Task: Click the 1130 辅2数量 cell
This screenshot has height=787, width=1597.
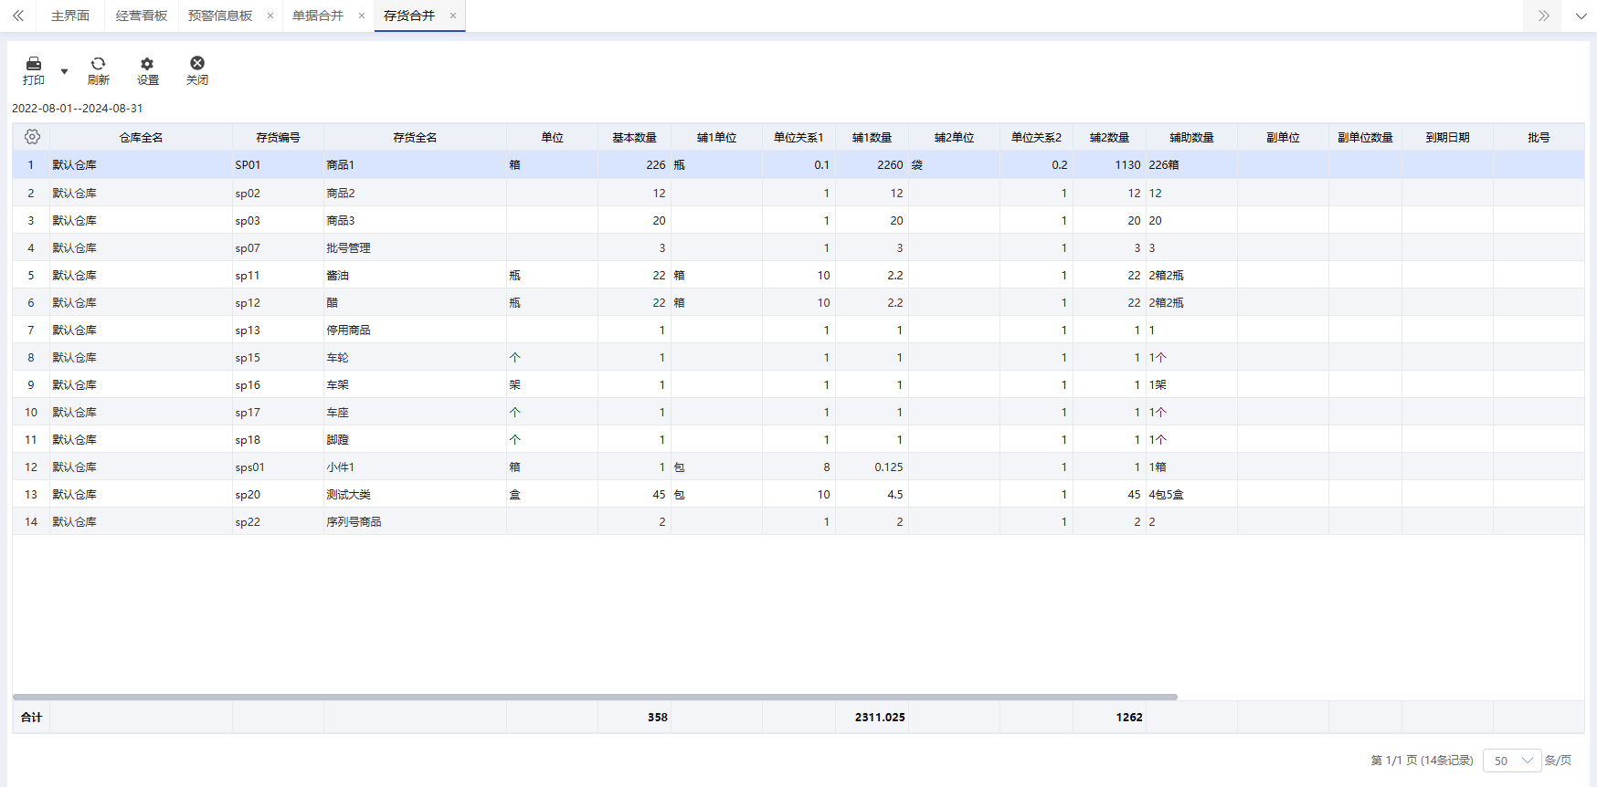Action: coord(1109,165)
